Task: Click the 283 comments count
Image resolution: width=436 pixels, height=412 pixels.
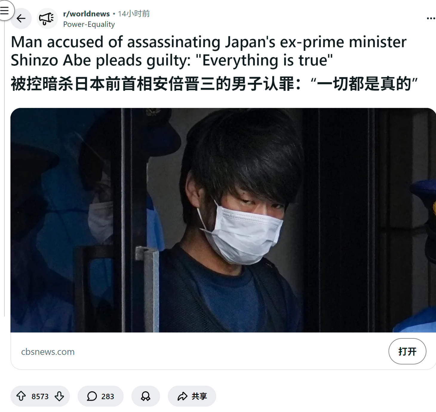Action: click(x=108, y=396)
